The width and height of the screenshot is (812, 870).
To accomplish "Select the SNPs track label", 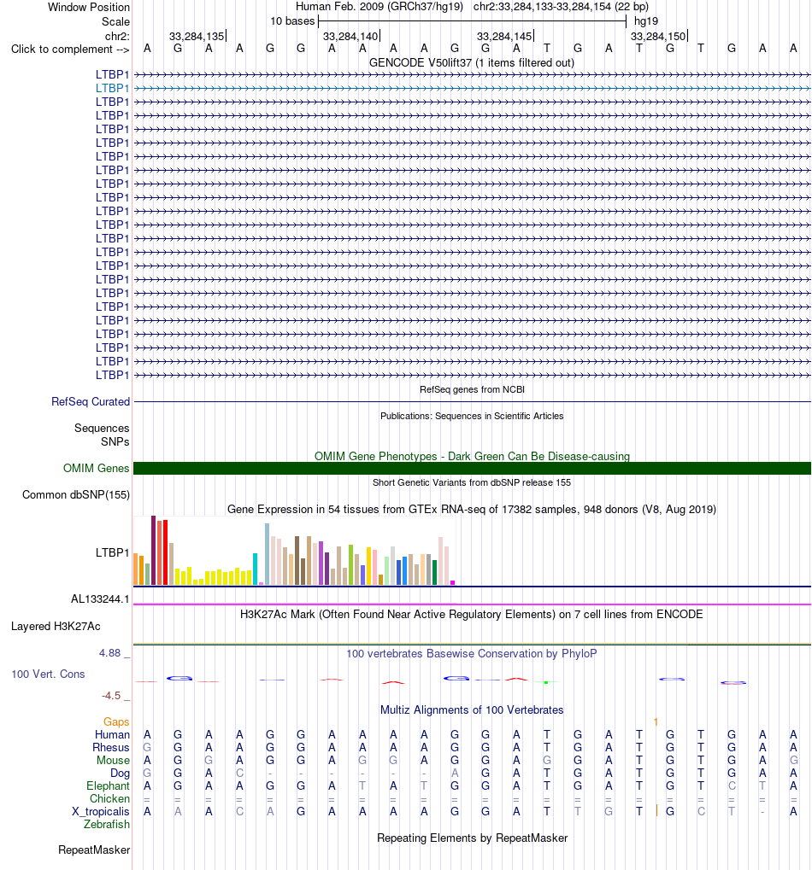I will pos(115,441).
